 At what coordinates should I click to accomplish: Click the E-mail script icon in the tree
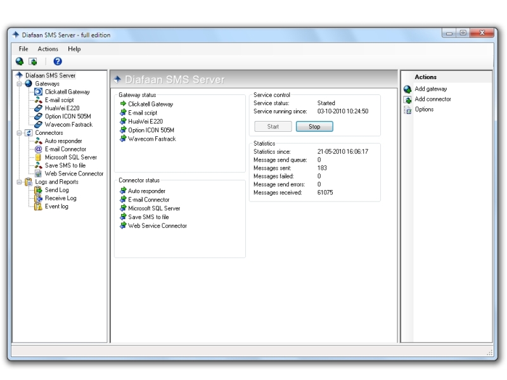tap(38, 100)
